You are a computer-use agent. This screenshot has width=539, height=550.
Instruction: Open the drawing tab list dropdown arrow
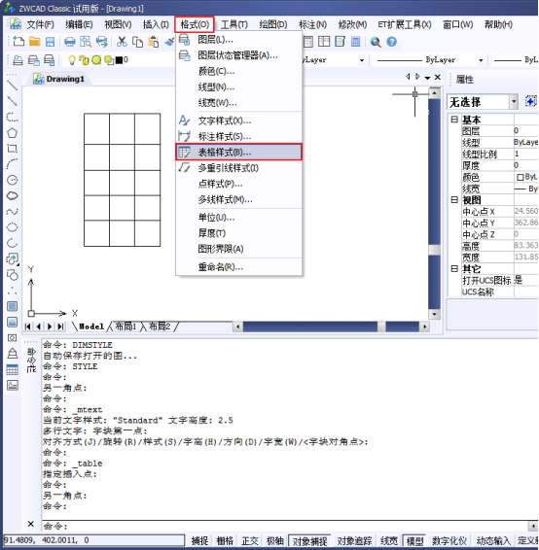point(427,78)
